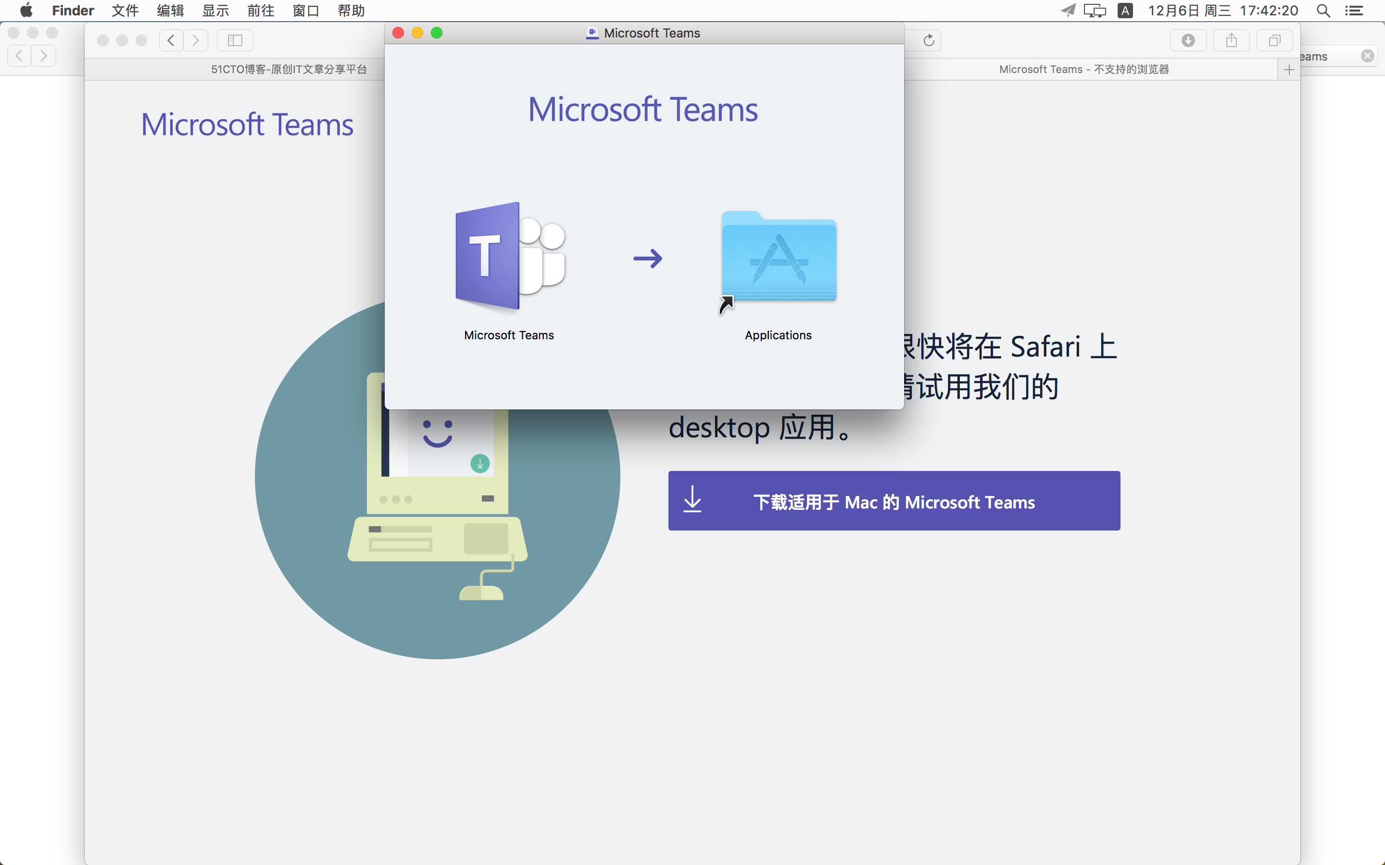
Task: Zoom the Microsoft Teams installer window
Action: tap(437, 33)
